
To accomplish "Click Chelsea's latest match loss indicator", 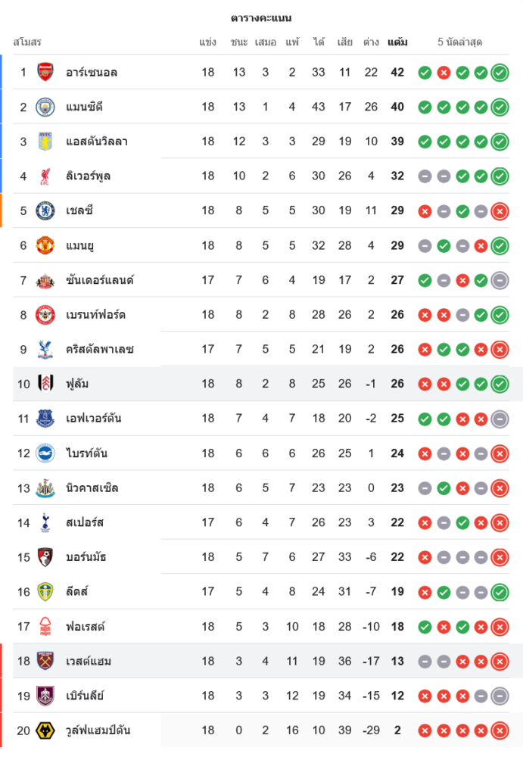I will pyautogui.click(x=500, y=211).
